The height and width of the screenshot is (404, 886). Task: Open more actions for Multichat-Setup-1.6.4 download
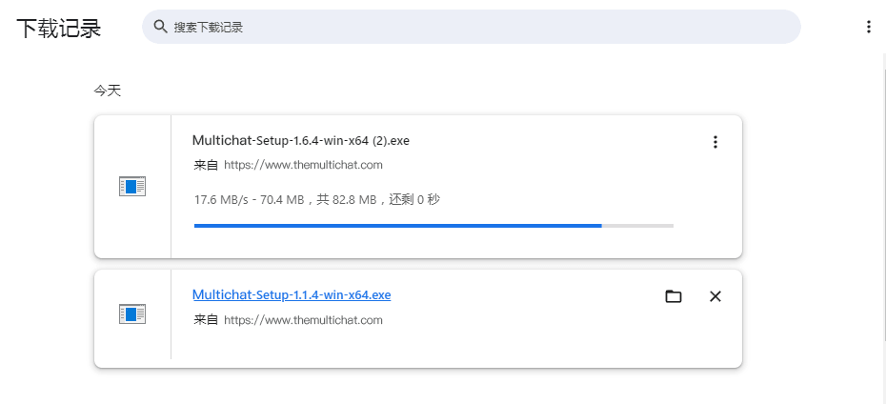715,142
